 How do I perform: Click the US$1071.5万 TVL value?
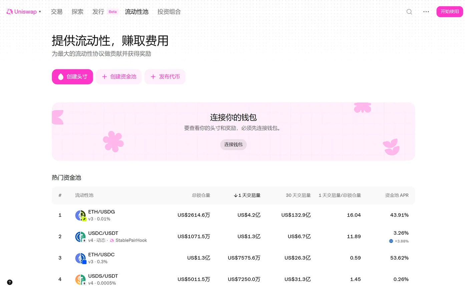tap(194, 237)
